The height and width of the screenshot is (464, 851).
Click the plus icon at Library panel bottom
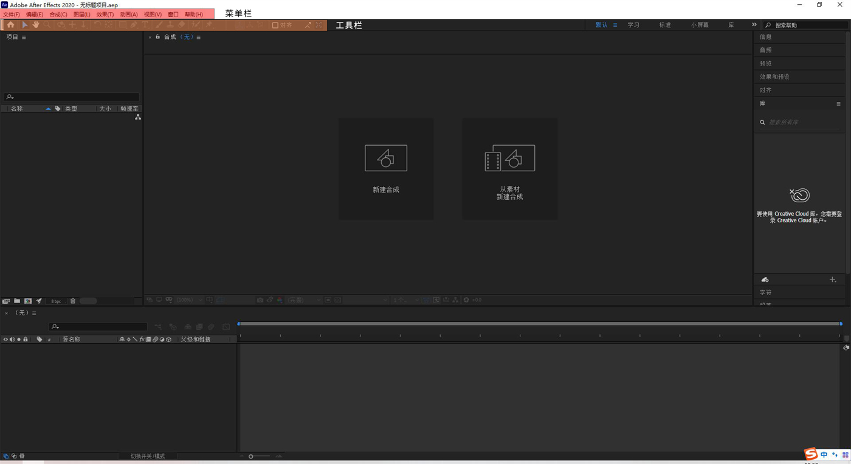833,280
